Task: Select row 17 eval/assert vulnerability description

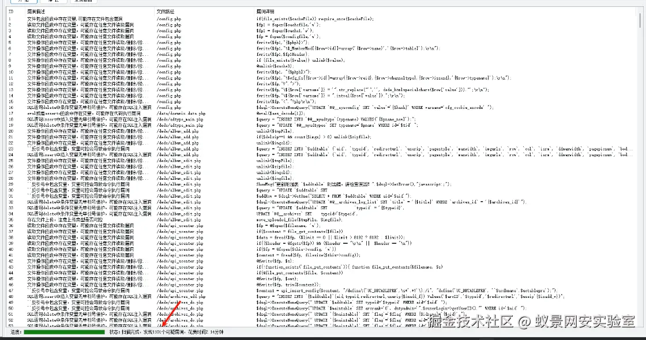Action: (84, 114)
